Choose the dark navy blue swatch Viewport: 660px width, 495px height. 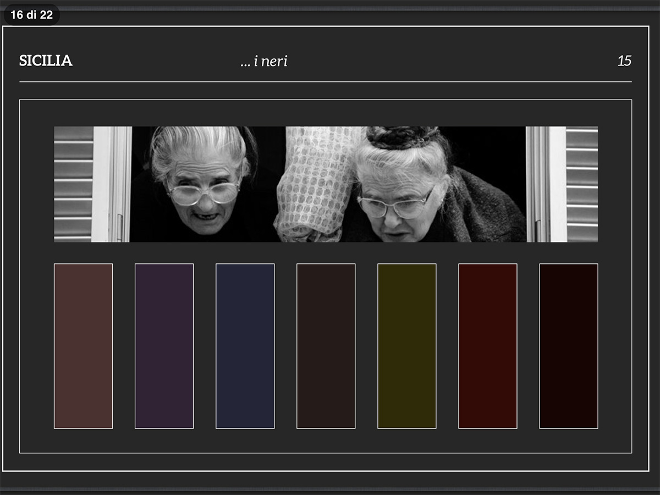tap(245, 346)
